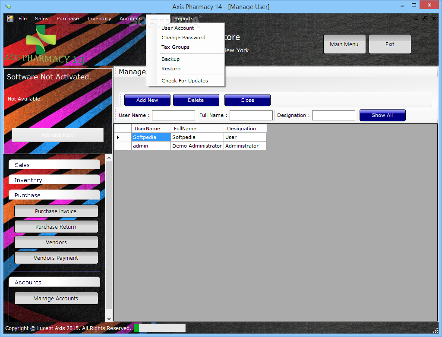Expand the Inventory sidebar section
The image size is (442, 337).
pyautogui.click(x=54, y=180)
